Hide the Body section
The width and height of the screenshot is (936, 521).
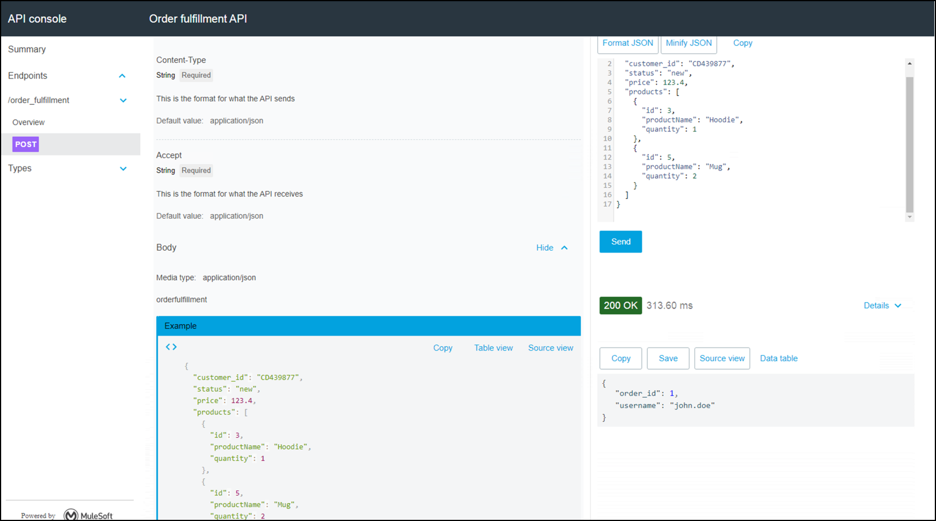coord(552,248)
